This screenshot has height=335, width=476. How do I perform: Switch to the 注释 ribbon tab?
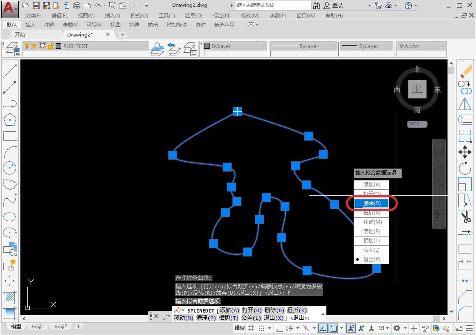tap(49, 25)
